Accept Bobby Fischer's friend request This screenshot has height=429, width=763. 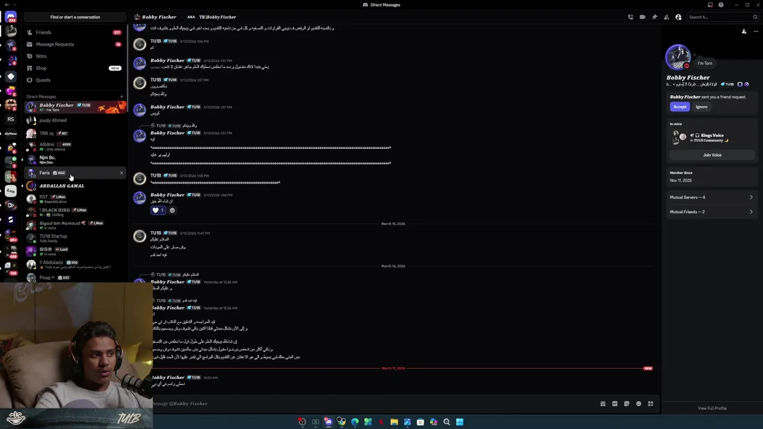click(680, 107)
